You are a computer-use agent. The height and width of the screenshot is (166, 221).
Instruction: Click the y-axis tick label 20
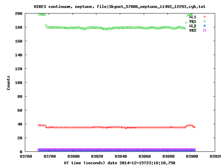(x=20, y=138)
